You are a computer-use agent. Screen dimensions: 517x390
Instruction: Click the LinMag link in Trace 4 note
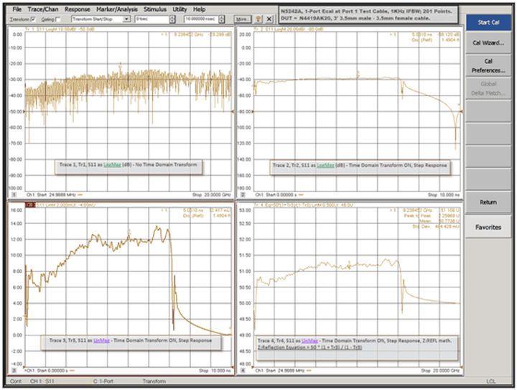pyautogui.click(x=309, y=341)
